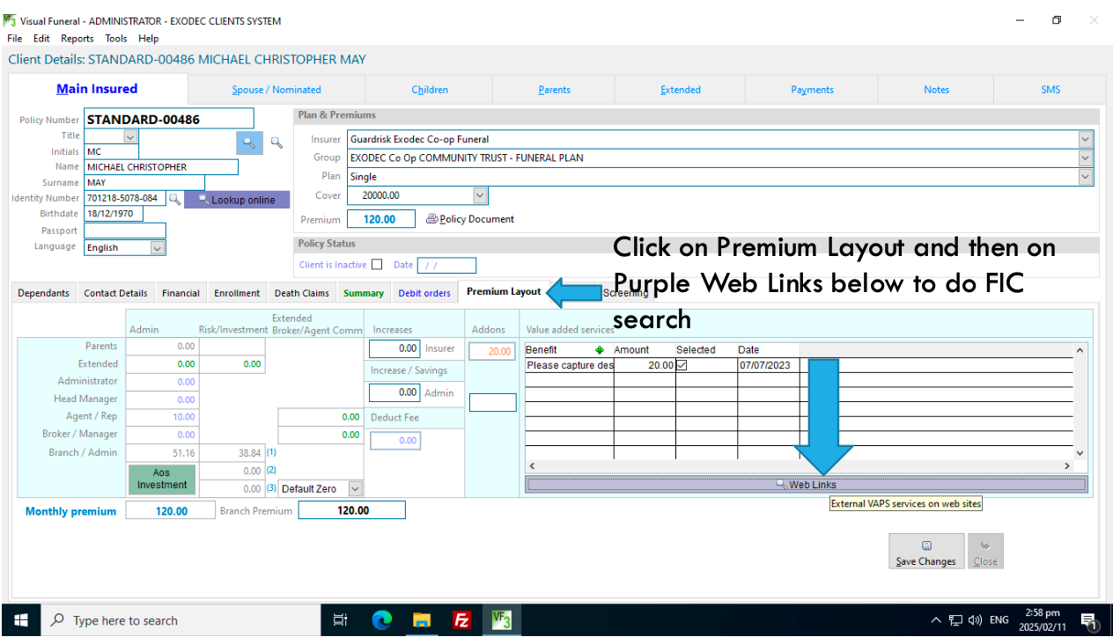1113x637 pixels.
Task: Open the Group dropdown
Action: pos(1086,157)
